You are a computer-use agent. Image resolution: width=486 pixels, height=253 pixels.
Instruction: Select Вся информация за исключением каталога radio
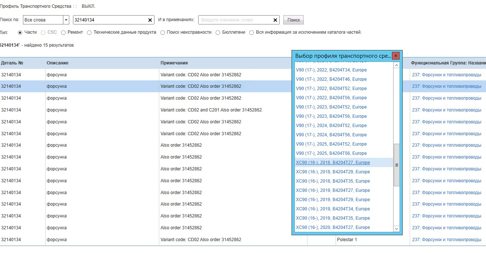(252, 32)
